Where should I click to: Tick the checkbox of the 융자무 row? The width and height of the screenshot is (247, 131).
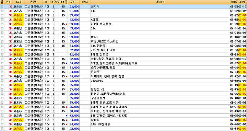(2, 6)
